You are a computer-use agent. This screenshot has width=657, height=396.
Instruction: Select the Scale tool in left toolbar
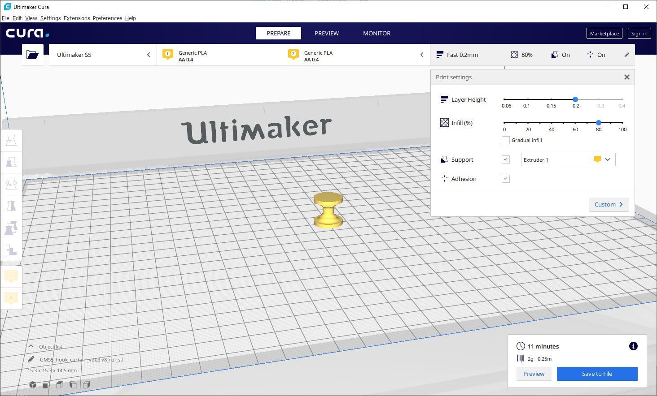[x=11, y=162]
